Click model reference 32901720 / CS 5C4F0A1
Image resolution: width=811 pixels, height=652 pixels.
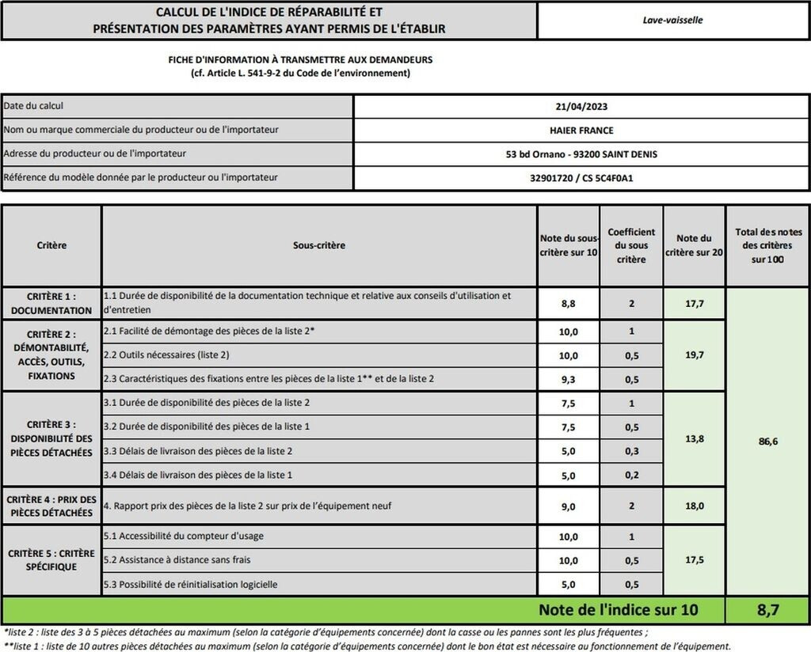coord(581,178)
